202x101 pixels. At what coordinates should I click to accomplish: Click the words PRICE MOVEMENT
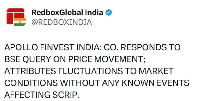click(x=107, y=59)
